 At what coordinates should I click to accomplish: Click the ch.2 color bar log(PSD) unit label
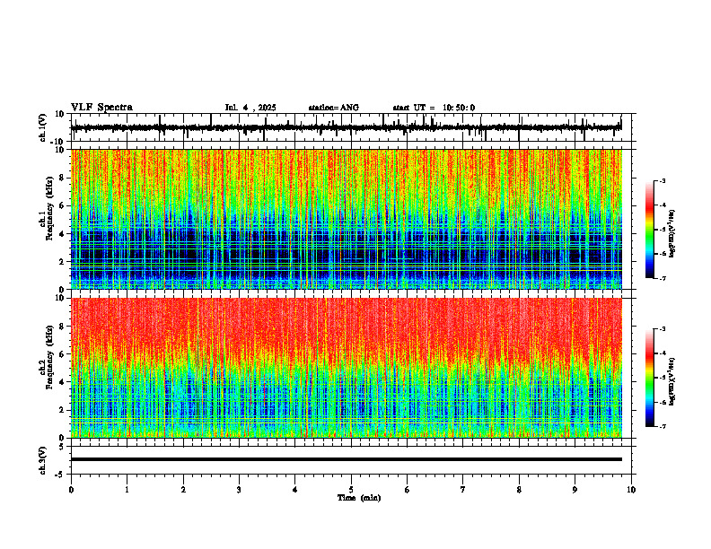coord(672,382)
